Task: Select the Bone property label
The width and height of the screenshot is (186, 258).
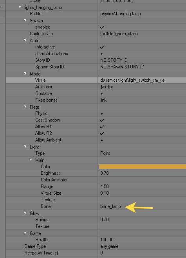Action: (x=46, y=206)
